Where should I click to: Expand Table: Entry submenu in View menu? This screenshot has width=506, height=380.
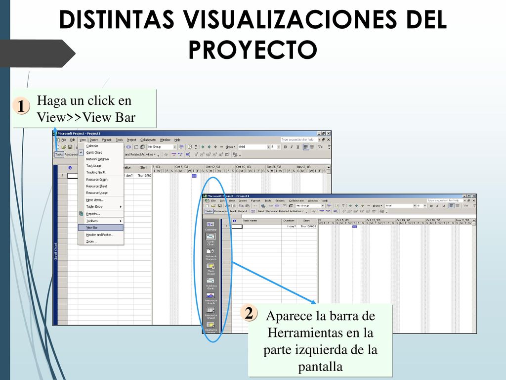pos(101,206)
